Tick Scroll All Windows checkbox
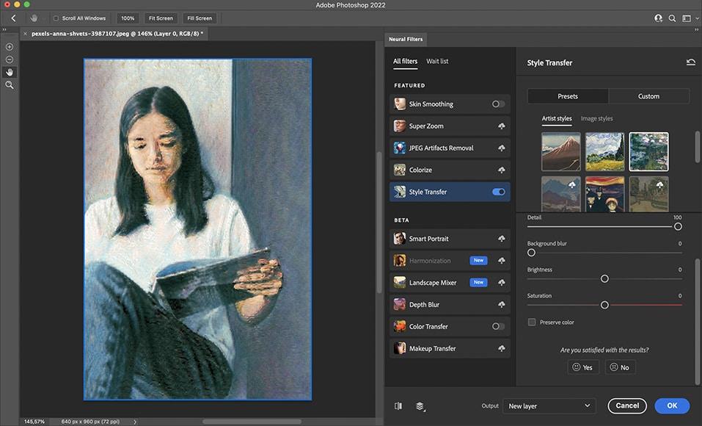The height and width of the screenshot is (426, 702). point(56,18)
